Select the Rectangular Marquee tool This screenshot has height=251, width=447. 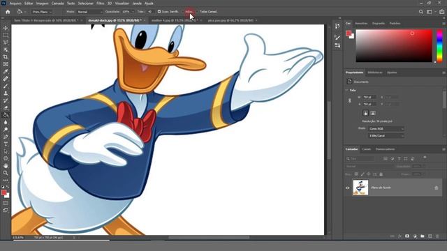[x=6, y=35]
